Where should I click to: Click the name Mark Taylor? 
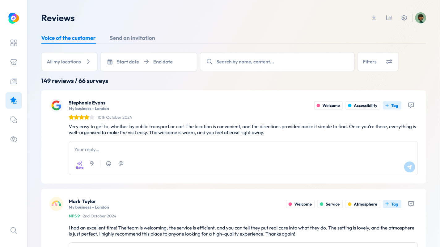(82, 201)
